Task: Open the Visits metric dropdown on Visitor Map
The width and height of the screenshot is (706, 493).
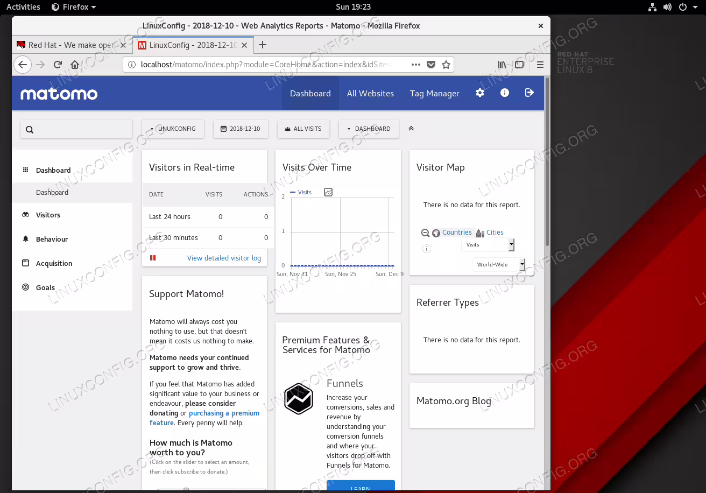Action: 488,245
